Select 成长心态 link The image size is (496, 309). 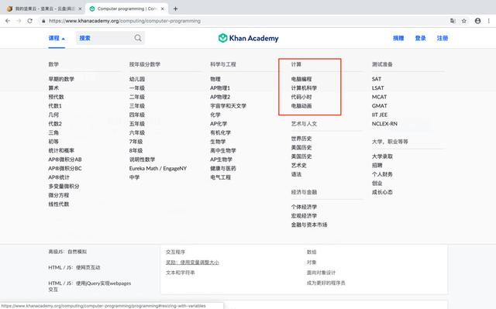[x=382, y=192]
